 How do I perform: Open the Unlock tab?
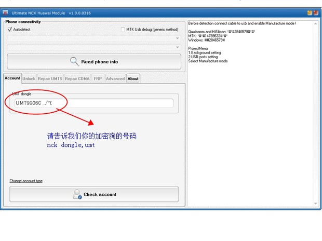tap(29, 78)
